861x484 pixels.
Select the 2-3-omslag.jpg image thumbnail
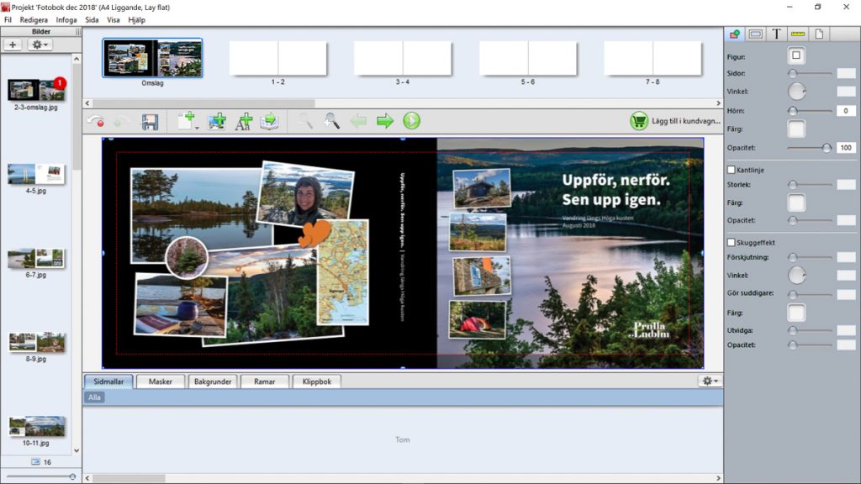click(35, 90)
